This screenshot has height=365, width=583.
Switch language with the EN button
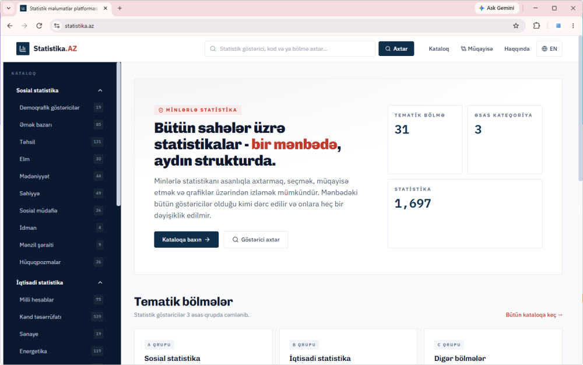pos(549,49)
